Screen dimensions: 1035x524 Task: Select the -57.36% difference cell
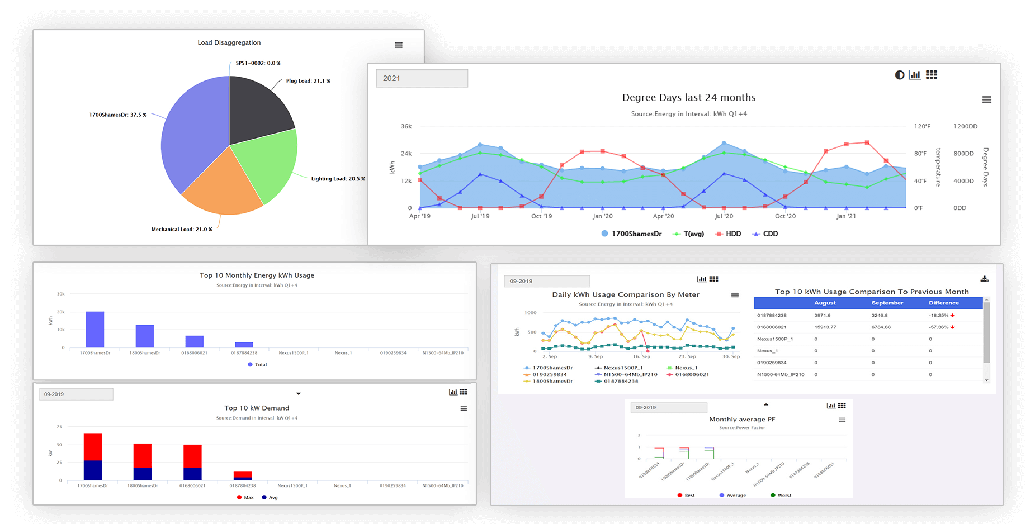942,327
